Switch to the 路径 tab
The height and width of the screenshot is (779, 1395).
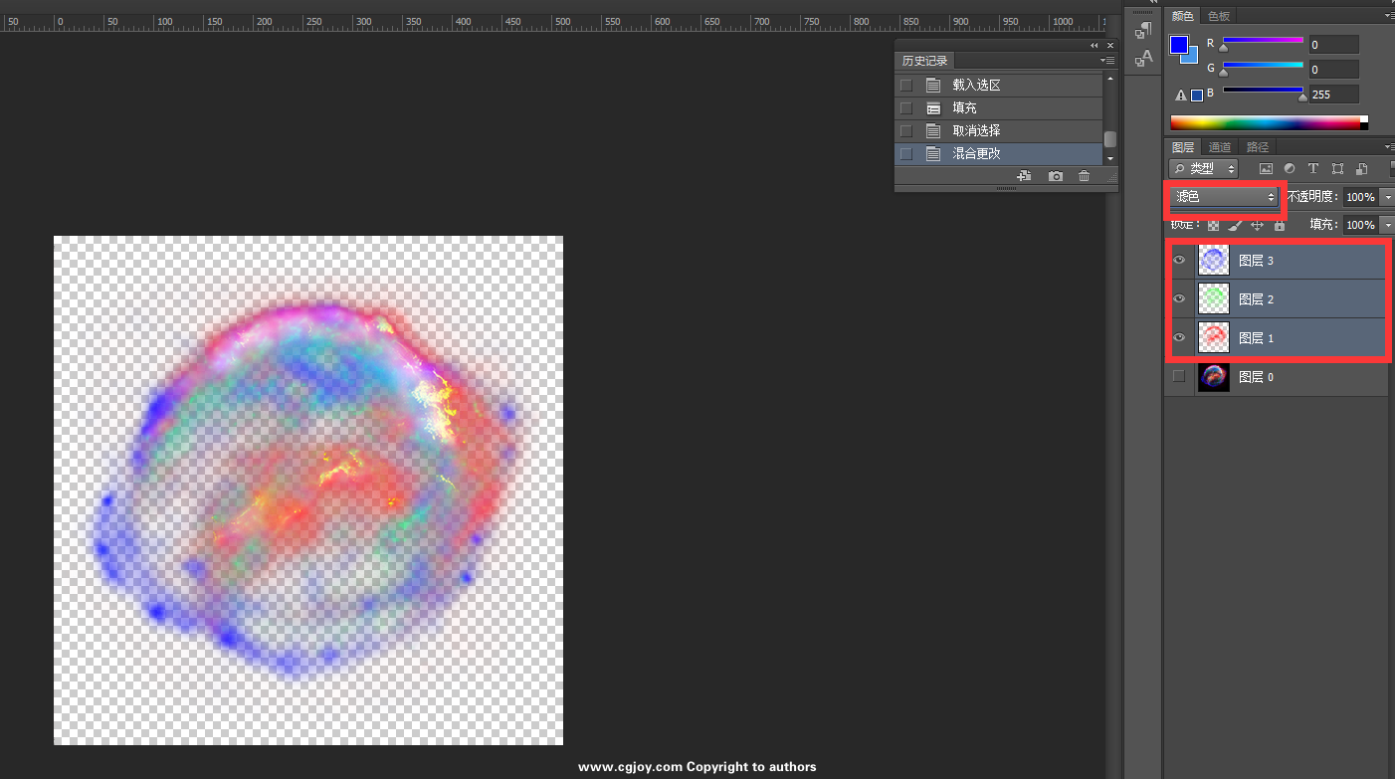point(1258,147)
